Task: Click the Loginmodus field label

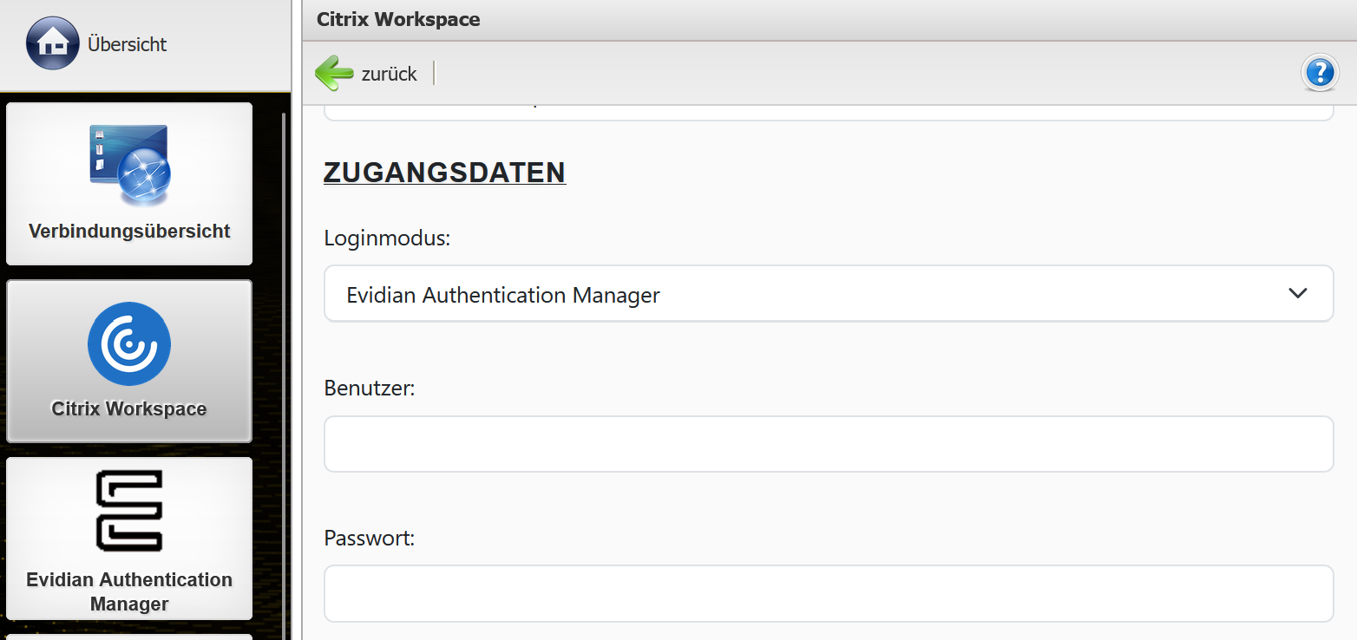Action: pyautogui.click(x=387, y=238)
